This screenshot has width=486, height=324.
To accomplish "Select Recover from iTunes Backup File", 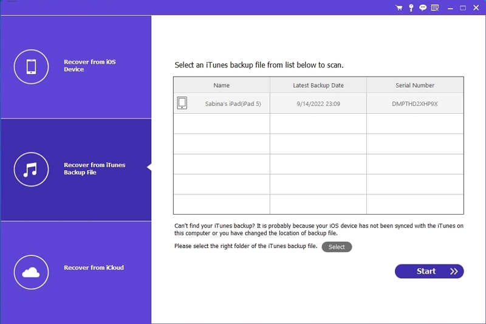I will click(94, 168).
